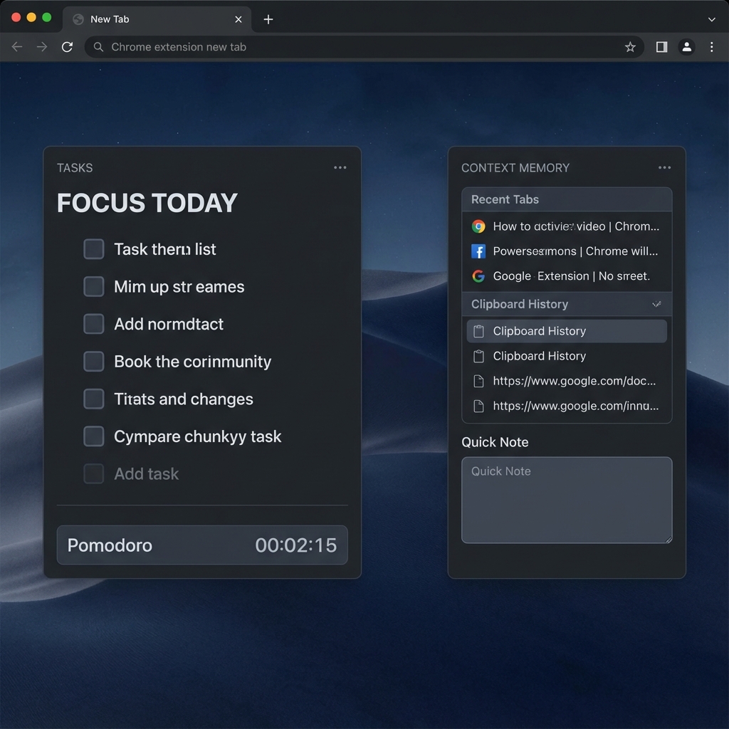Click into the Quick Note text area

point(567,500)
